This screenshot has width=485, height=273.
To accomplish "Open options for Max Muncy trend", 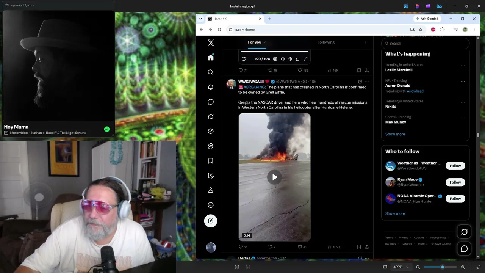I will (x=463, y=118).
